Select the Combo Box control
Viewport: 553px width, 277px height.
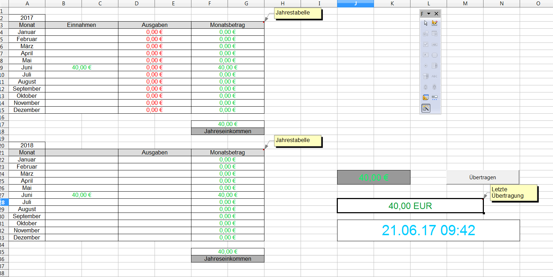426,76
